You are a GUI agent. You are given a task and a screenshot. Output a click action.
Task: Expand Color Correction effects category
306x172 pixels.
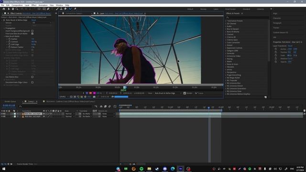click(x=226, y=43)
